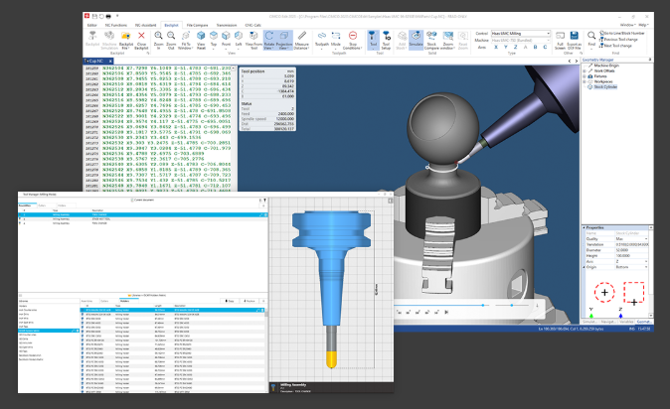Click the Height value field in Properties

pos(631,256)
